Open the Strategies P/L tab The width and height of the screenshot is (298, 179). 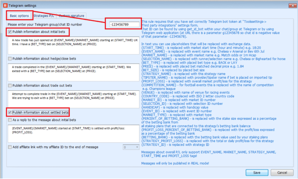[x=44, y=16]
